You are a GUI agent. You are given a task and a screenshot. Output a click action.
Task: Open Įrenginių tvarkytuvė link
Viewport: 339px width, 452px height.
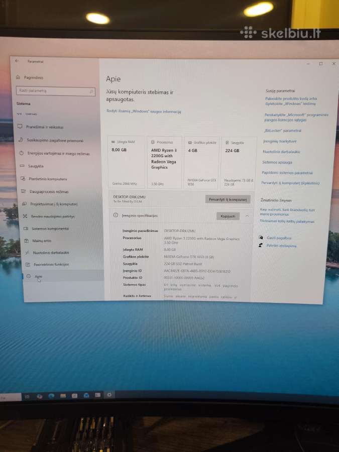[280, 141]
